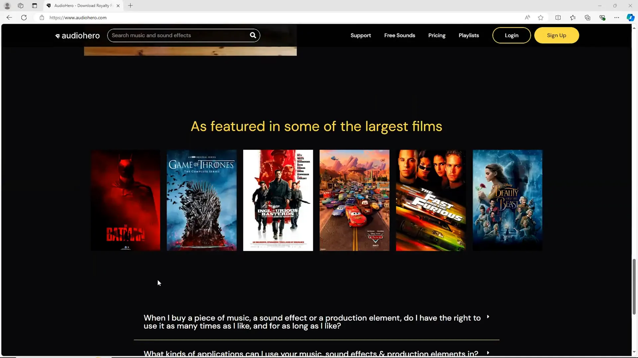The height and width of the screenshot is (358, 638).
Task: Click the audiohero logo
Action: [77, 35]
